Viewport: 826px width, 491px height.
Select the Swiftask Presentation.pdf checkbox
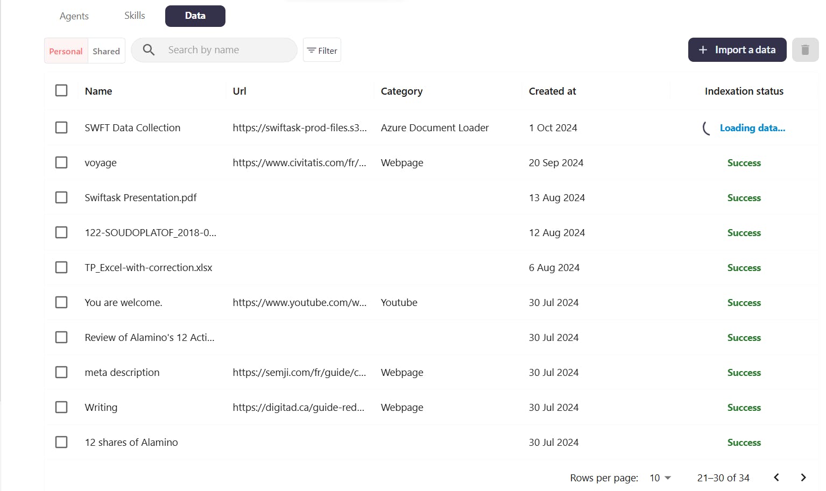point(61,197)
